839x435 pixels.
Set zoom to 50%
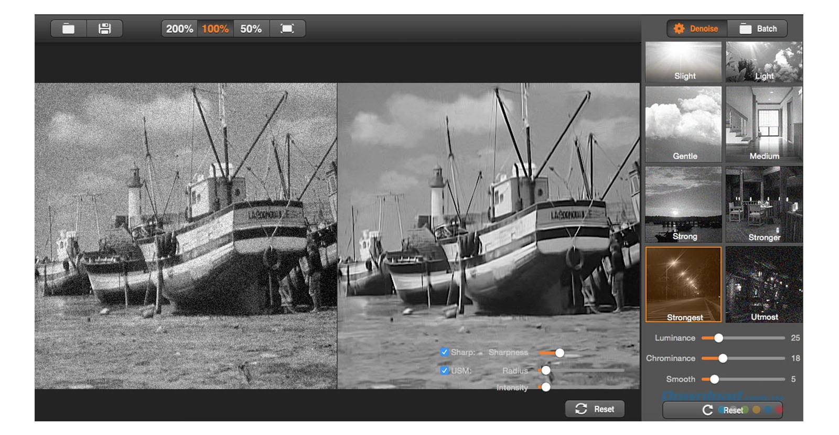pos(251,29)
